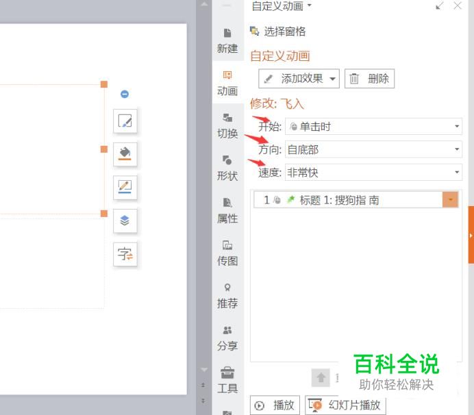This screenshot has height=415, width=474.
Task: Click the pane shrink arrow icon at top right
Action: click(440, 5)
